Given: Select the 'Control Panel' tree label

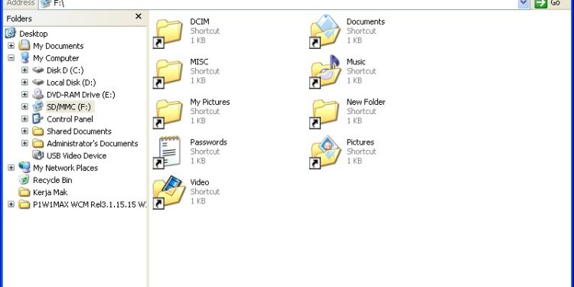Looking at the screenshot, I should pos(70,119).
